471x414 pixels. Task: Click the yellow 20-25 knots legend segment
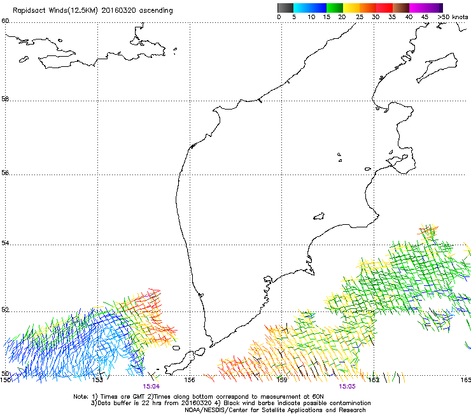[x=351, y=8]
